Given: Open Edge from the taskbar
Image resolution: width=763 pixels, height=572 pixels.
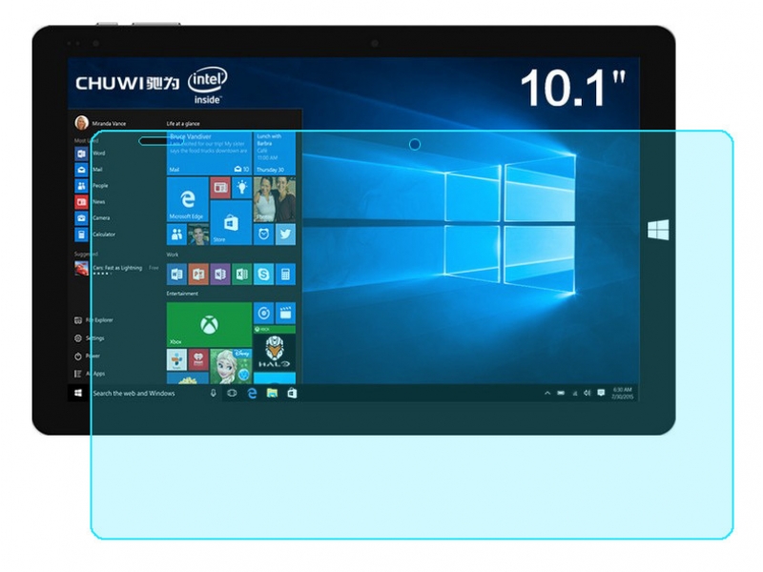Looking at the screenshot, I should tap(252, 393).
